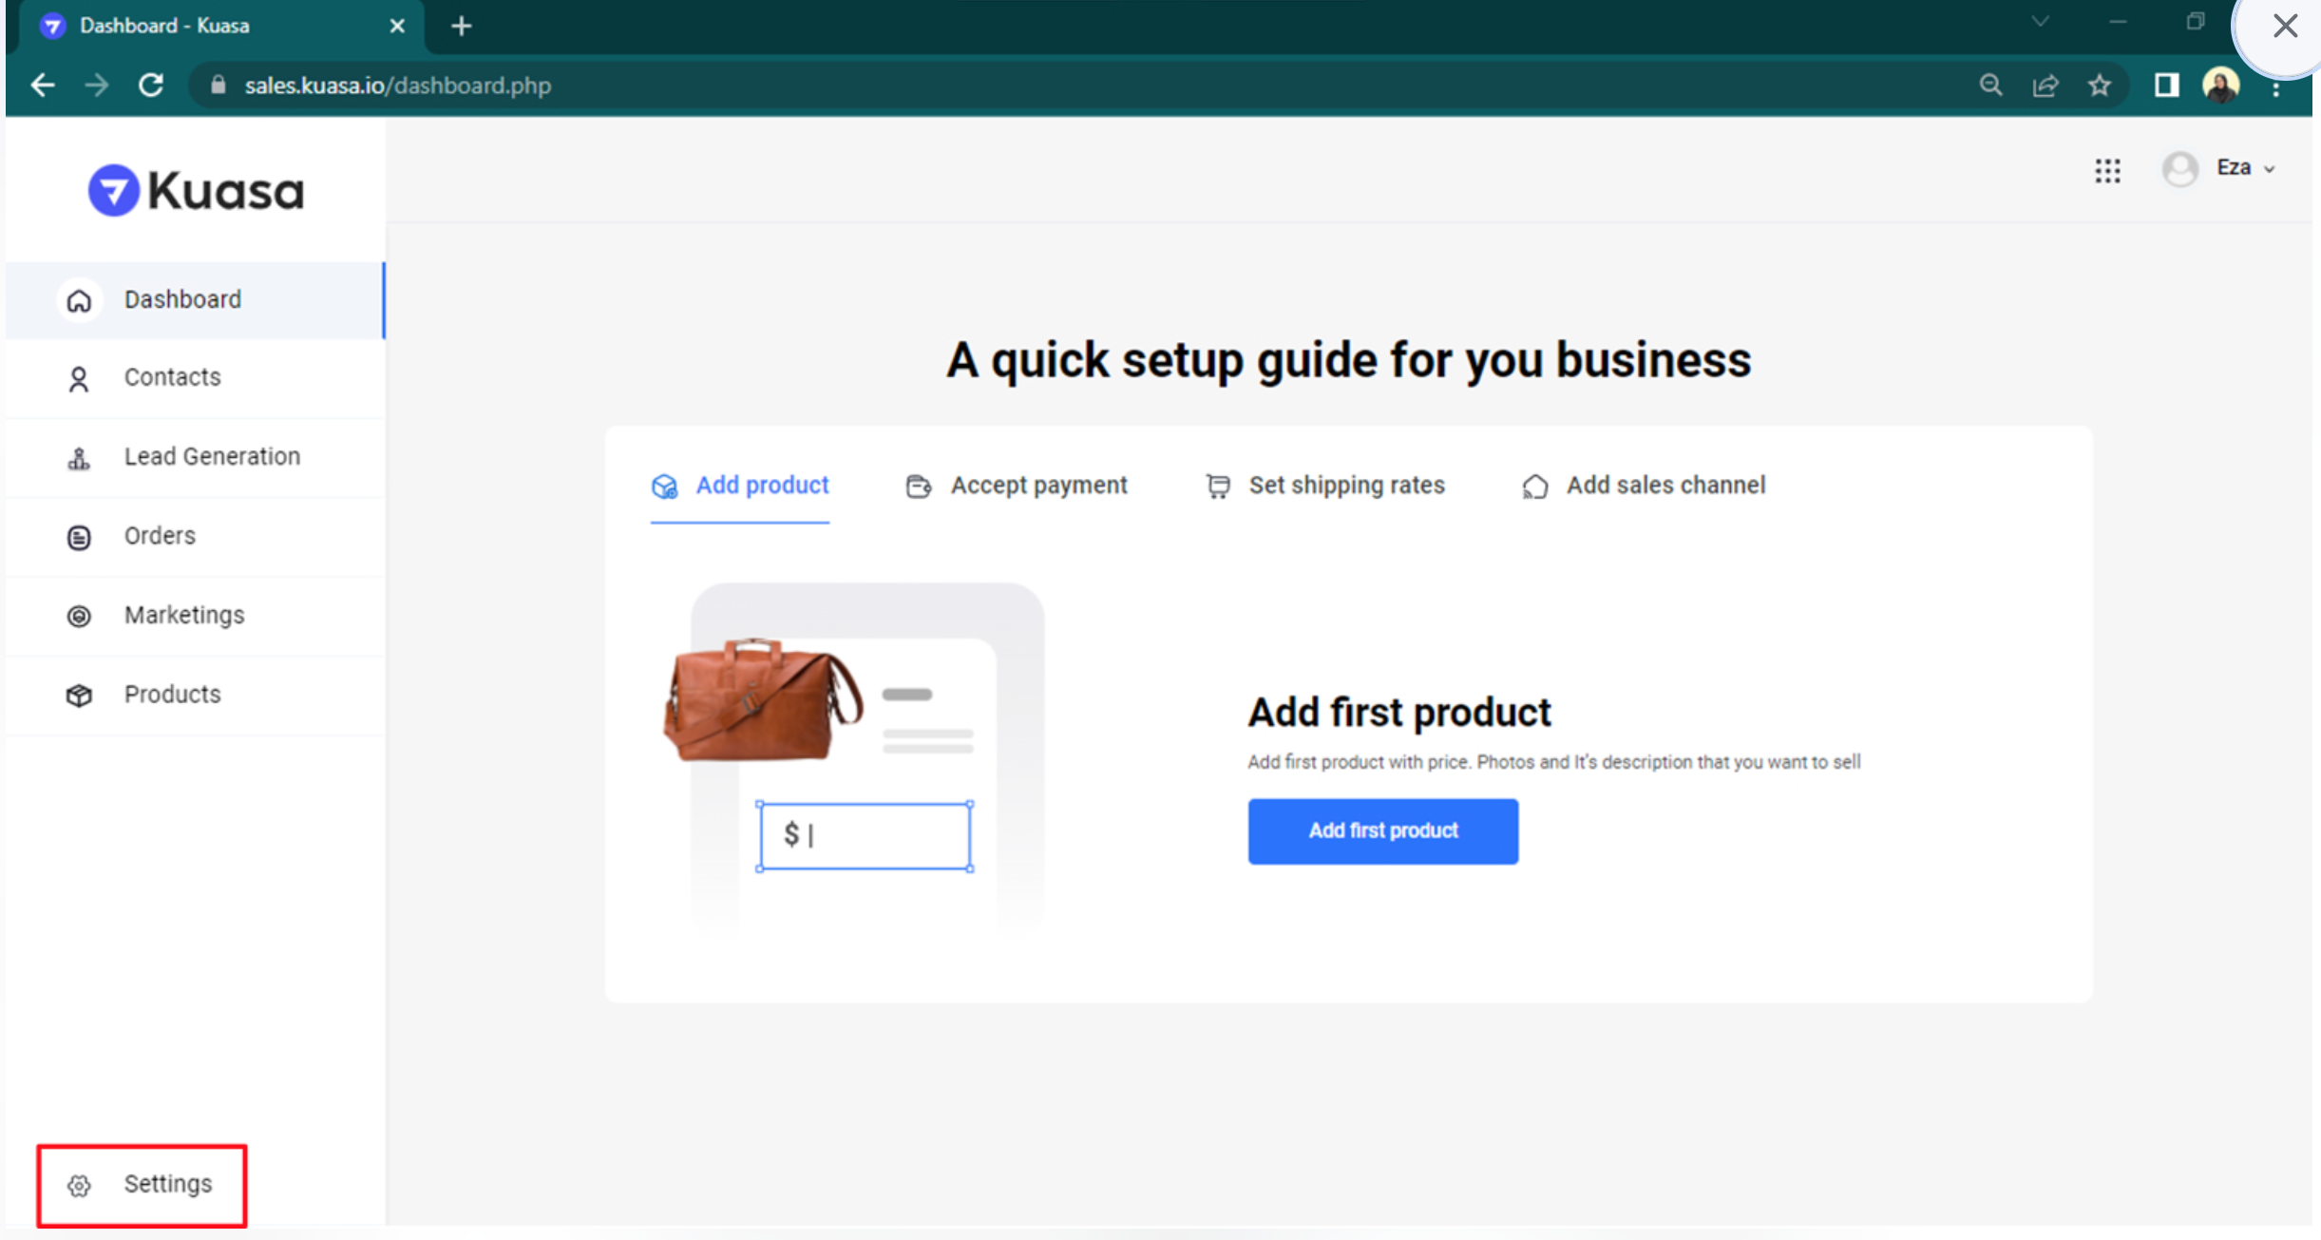Image resolution: width=2321 pixels, height=1240 pixels.
Task: Click the browser forward arrow
Action: pos(96,86)
